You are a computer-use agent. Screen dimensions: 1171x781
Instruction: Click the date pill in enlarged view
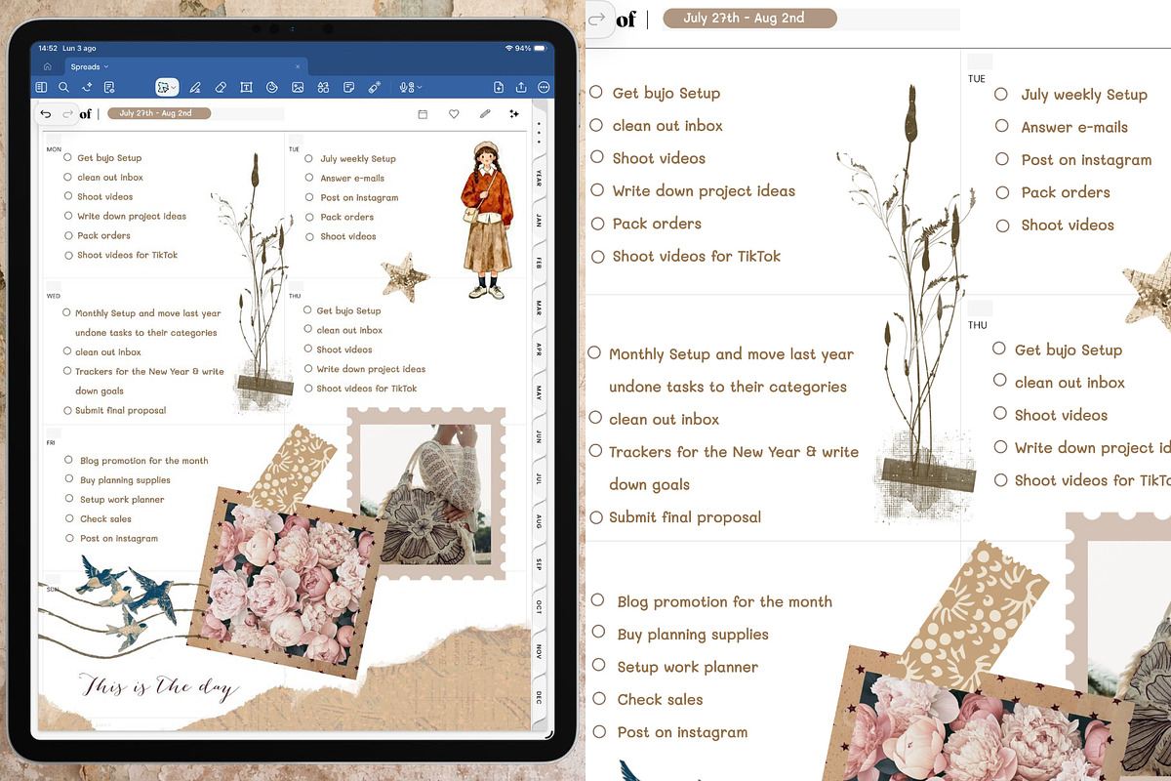(749, 19)
